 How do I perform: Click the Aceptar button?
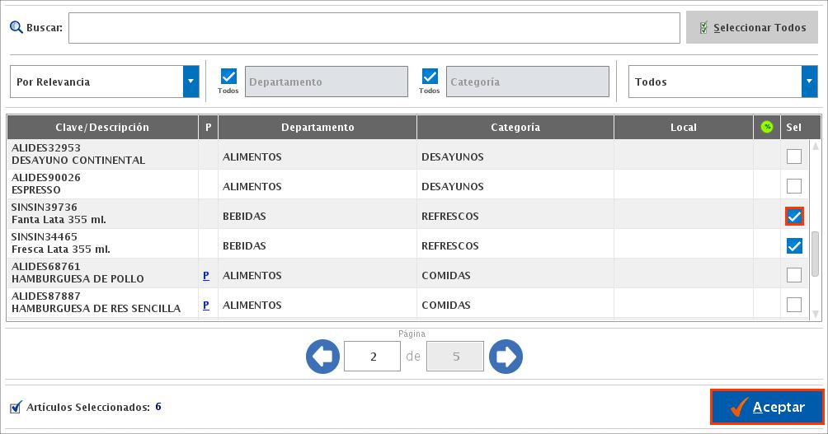[x=767, y=407]
